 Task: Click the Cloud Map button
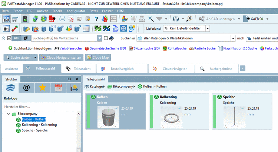coord(98,58)
